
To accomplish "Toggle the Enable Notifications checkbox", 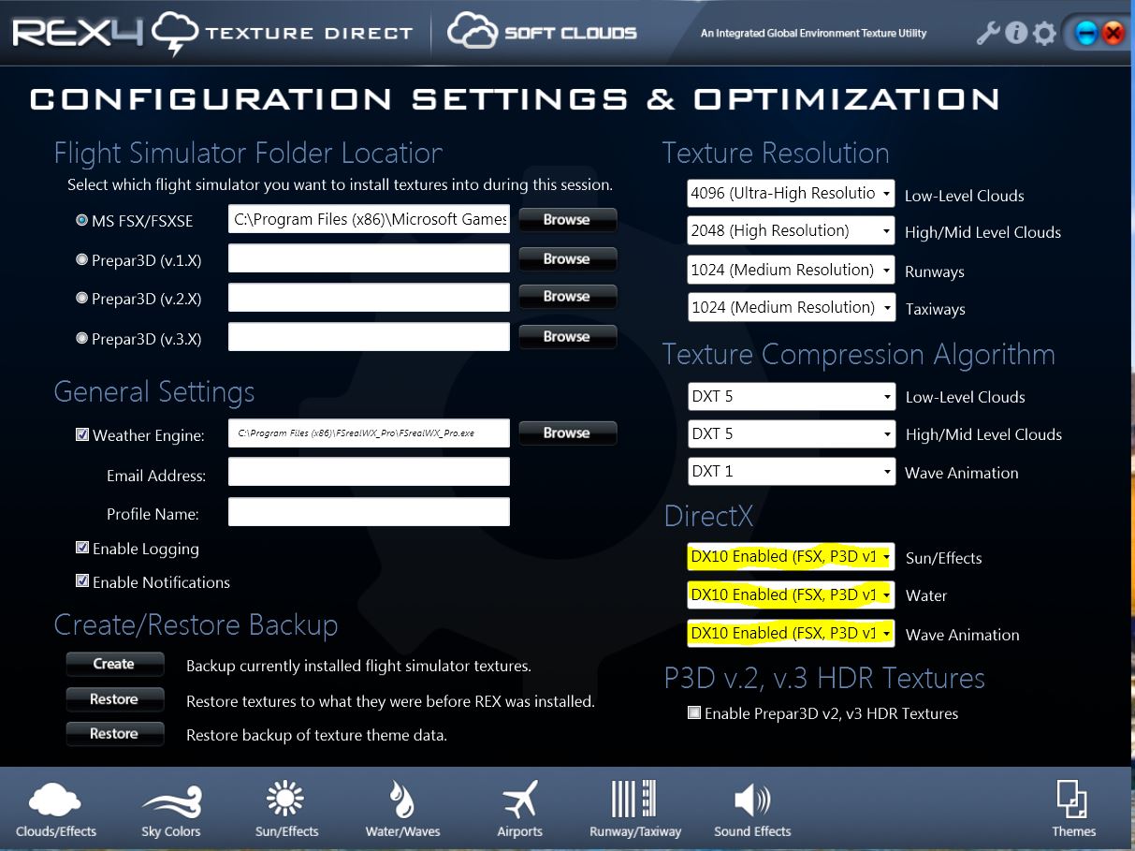I will (x=82, y=581).
